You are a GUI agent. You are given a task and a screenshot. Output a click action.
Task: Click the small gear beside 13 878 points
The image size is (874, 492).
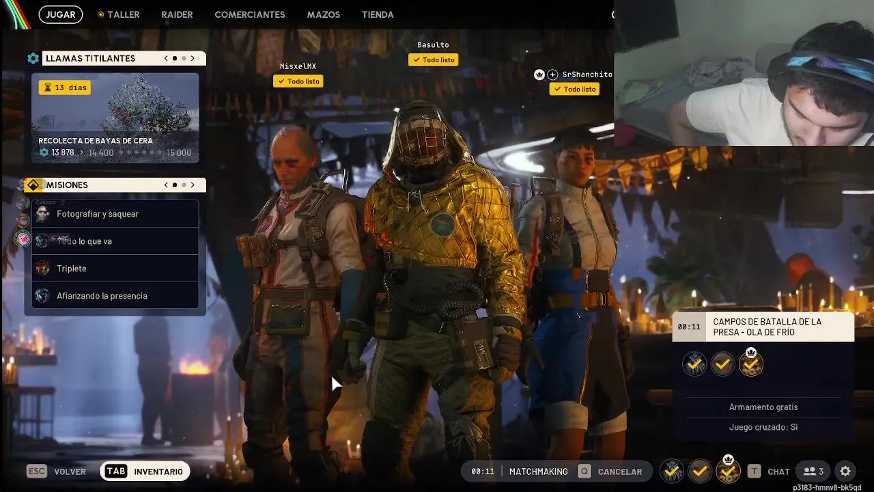coord(44,152)
